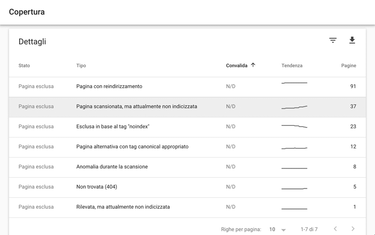Click the trend sparkline for reindirizzamento row
Screen dimensions: 375x235
click(x=294, y=83)
